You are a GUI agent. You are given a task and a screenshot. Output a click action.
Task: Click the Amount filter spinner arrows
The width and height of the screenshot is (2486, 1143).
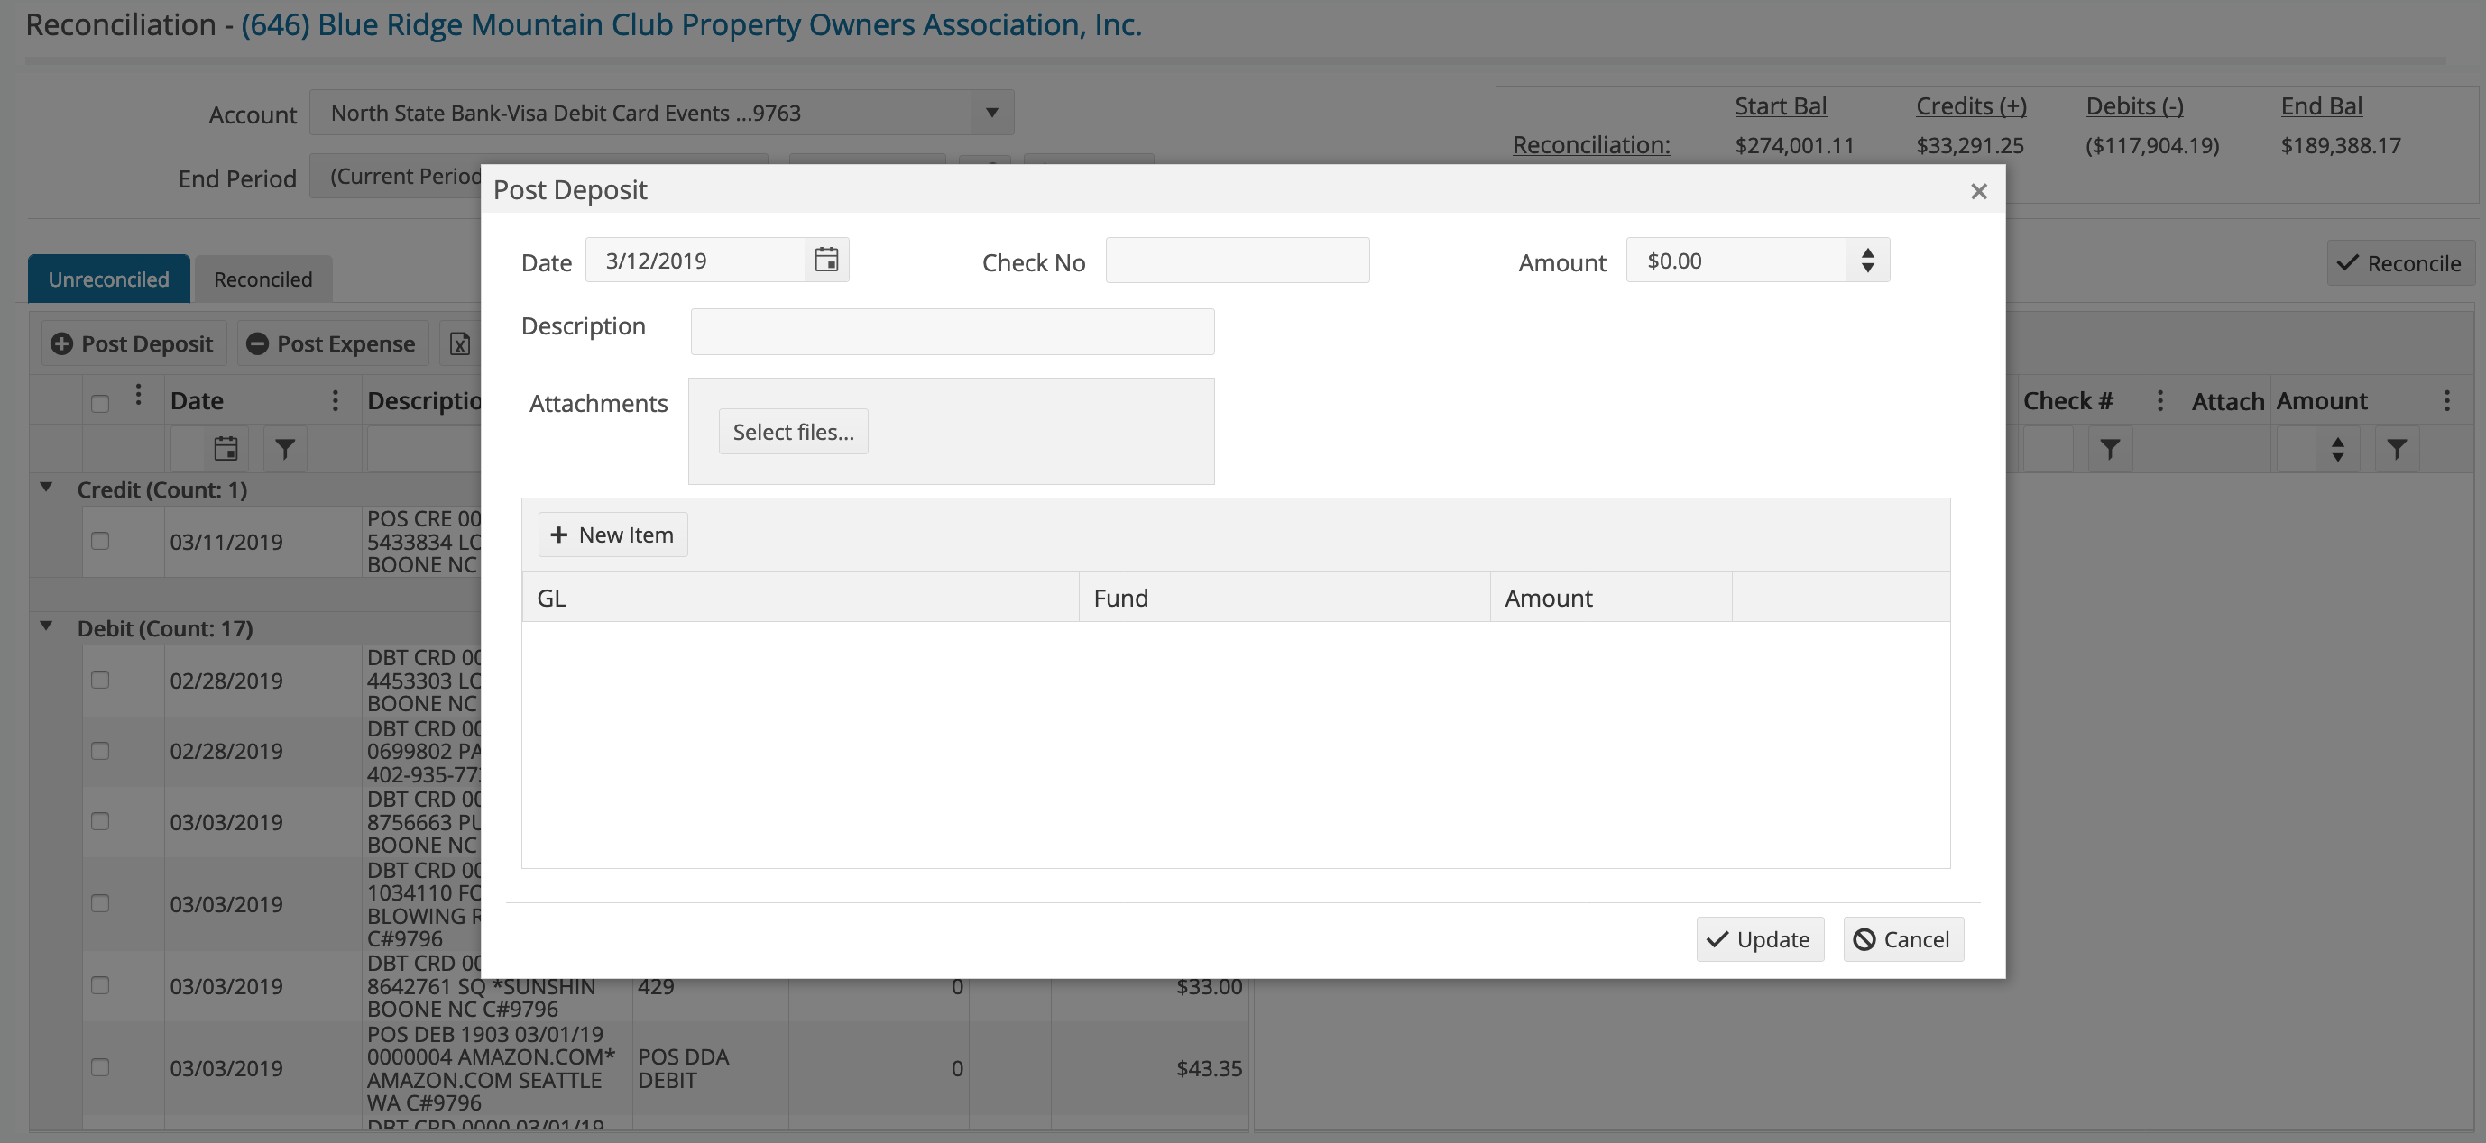(x=2337, y=449)
